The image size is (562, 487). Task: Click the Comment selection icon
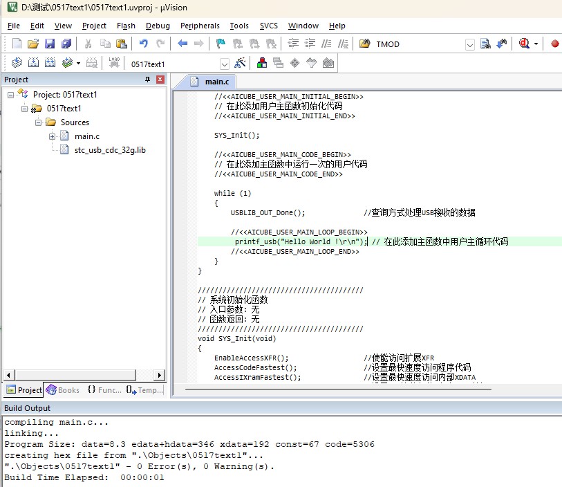tap(326, 44)
